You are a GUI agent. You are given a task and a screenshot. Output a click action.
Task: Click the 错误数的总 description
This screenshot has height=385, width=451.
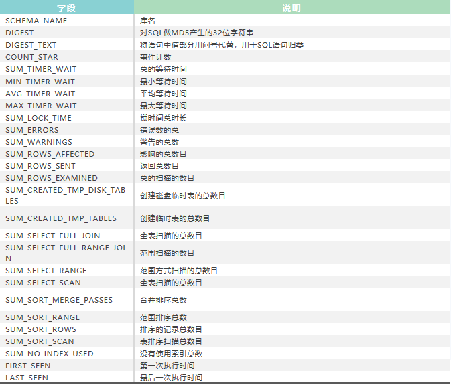(159, 130)
